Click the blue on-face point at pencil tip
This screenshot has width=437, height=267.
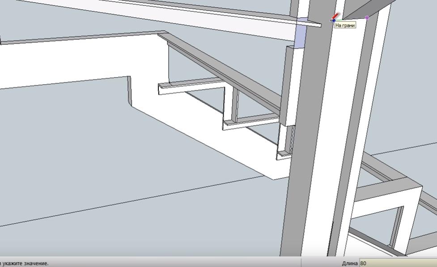point(334,20)
